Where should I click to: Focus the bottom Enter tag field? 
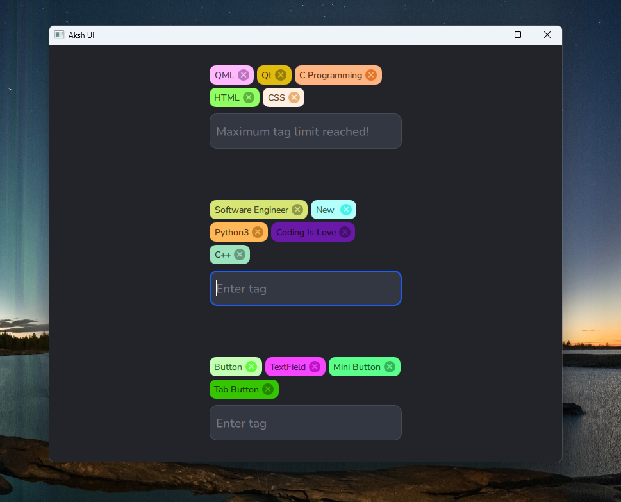pos(305,423)
